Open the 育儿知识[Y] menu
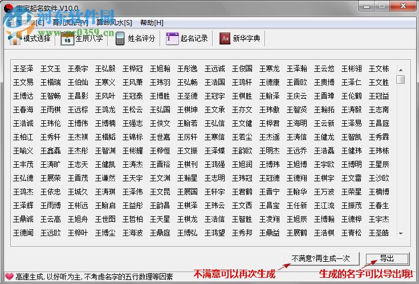 point(70,23)
